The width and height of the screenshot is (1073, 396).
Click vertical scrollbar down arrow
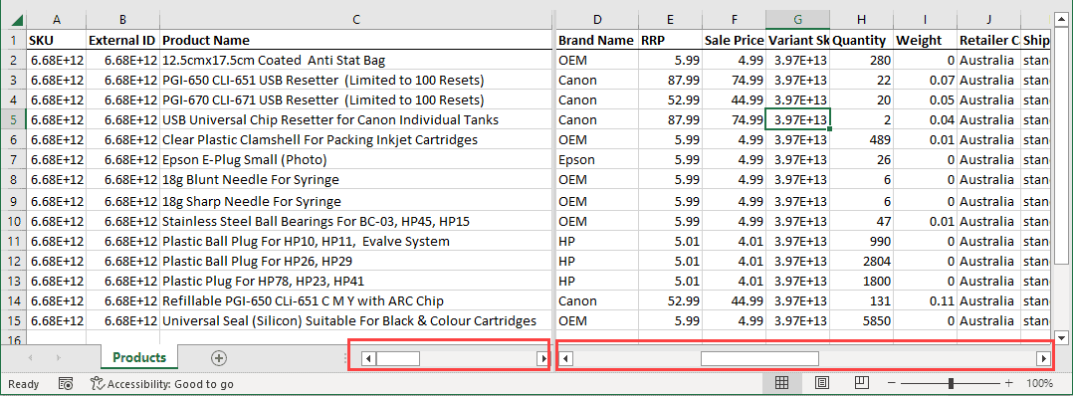click(1061, 338)
